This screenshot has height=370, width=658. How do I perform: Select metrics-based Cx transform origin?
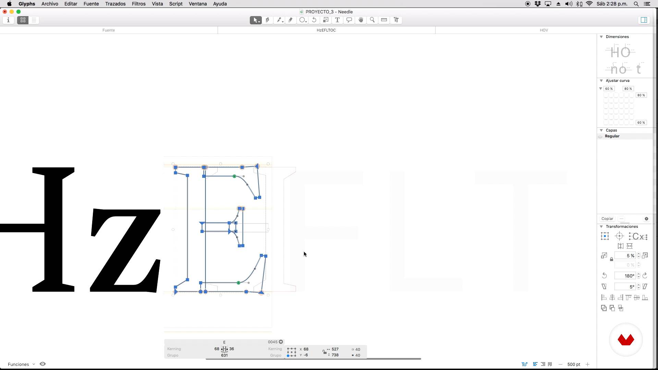(638, 236)
